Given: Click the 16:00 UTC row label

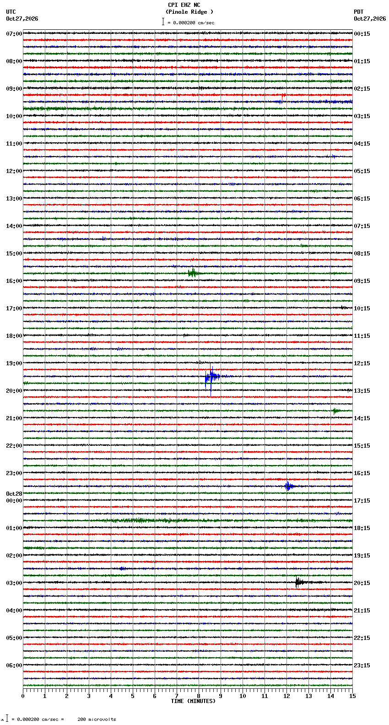Looking at the screenshot, I should pyautogui.click(x=14, y=281).
